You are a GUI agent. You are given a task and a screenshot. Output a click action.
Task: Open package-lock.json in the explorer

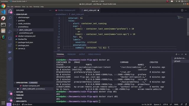pyautogui.click(x=26, y=42)
